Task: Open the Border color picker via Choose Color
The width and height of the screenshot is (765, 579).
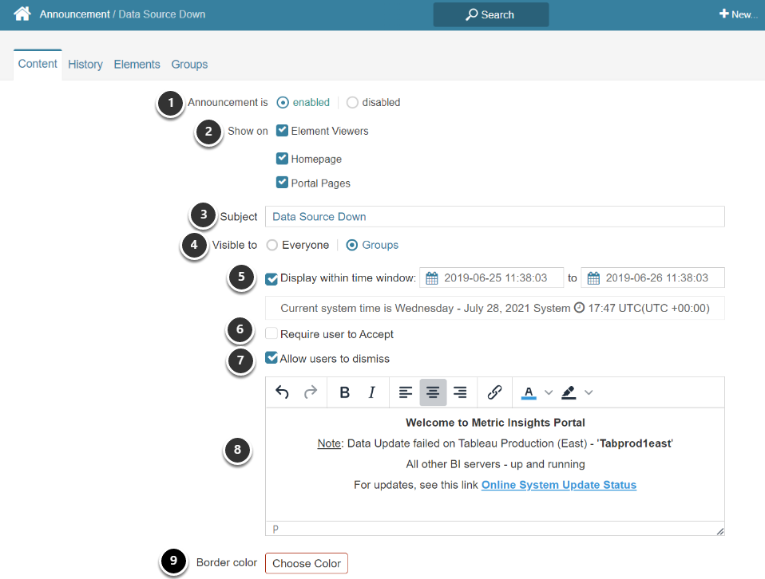Action: pos(306,563)
